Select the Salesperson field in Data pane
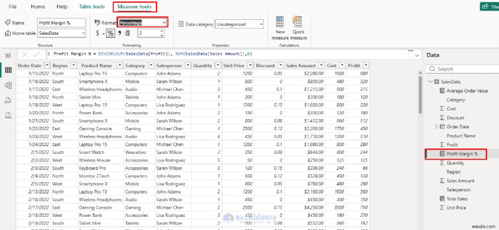Viewport: 499px width, 230px height. [x=458, y=189]
